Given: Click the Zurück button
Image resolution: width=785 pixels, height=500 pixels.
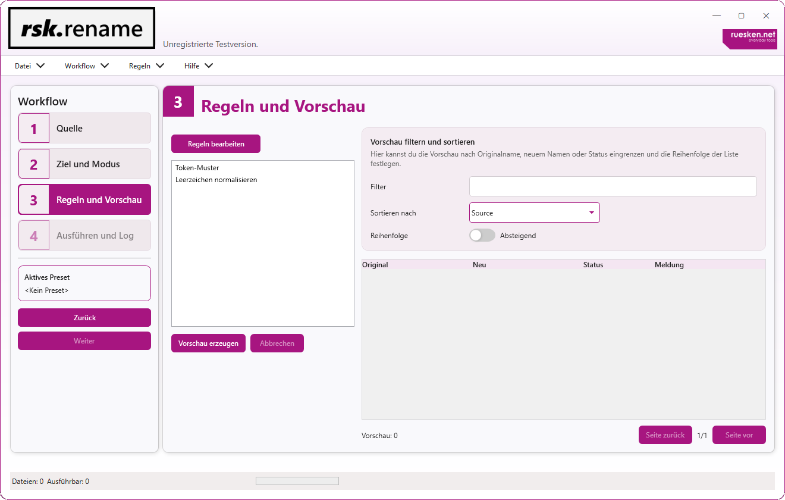Looking at the screenshot, I should click(x=84, y=318).
